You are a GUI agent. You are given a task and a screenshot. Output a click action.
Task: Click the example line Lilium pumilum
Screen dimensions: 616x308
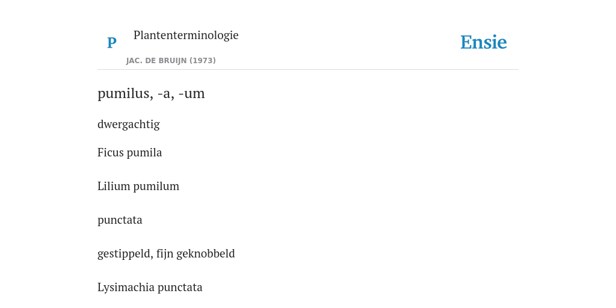[x=138, y=186]
